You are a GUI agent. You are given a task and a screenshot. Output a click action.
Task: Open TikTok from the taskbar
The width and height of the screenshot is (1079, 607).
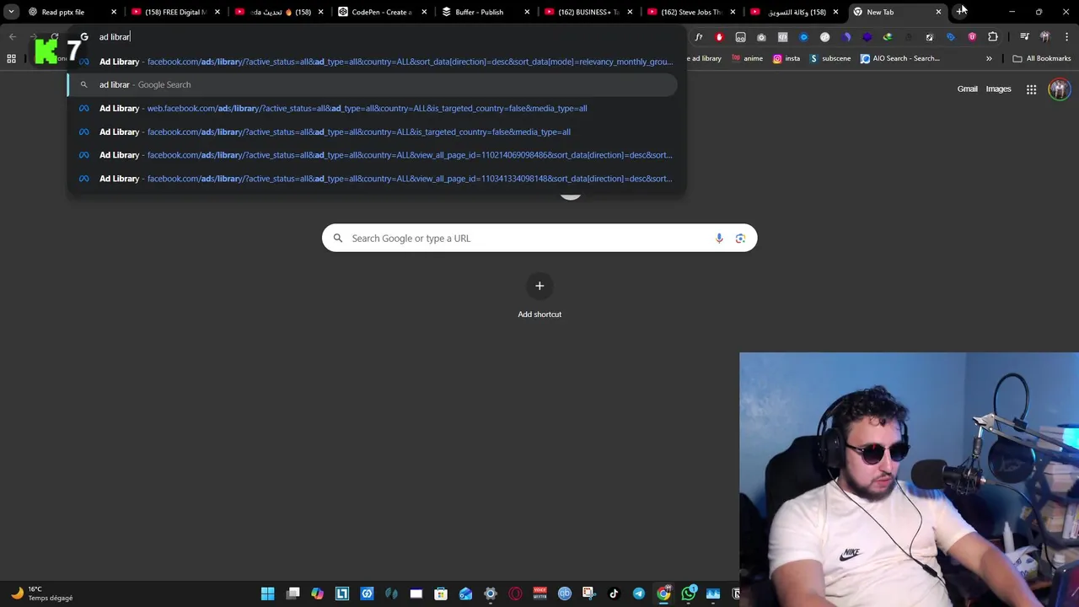click(614, 594)
